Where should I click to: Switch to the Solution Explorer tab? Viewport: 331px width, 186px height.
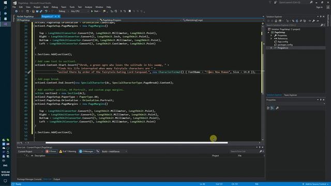coord(274,95)
